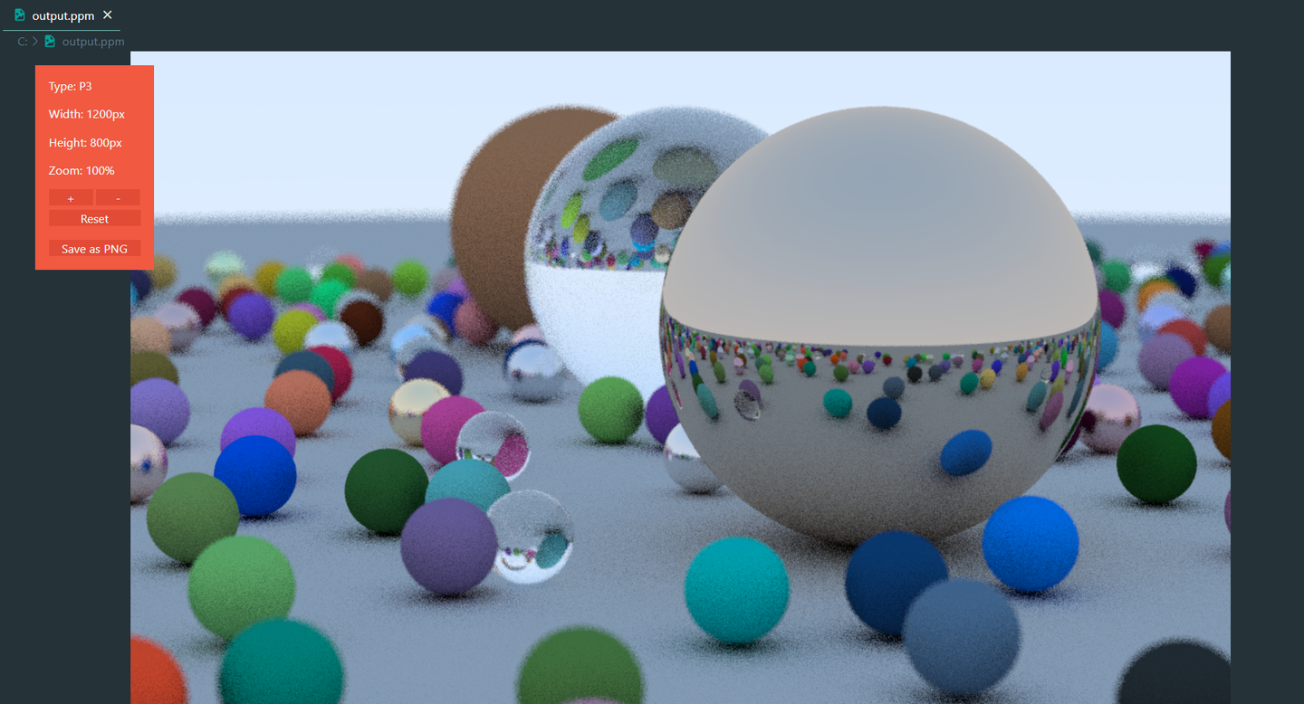This screenshot has height=704, width=1304.
Task: Click the bright blue sphere in the right foreground
Action: 1031,544
